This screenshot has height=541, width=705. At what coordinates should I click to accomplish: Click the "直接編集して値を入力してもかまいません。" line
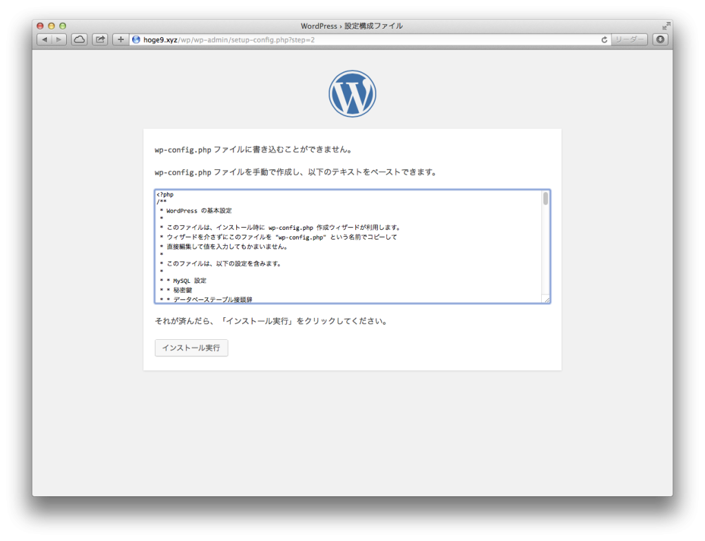click(x=227, y=246)
